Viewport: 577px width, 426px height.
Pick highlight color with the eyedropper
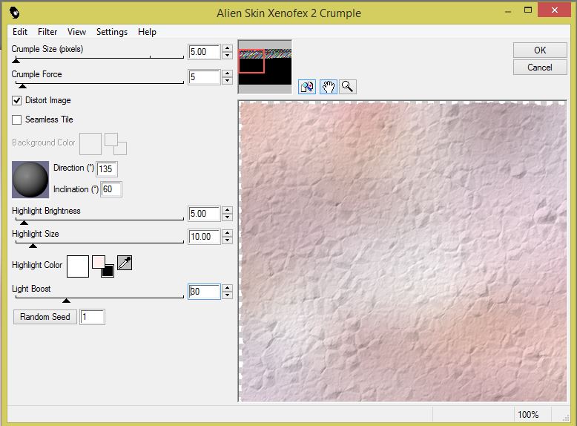125,263
